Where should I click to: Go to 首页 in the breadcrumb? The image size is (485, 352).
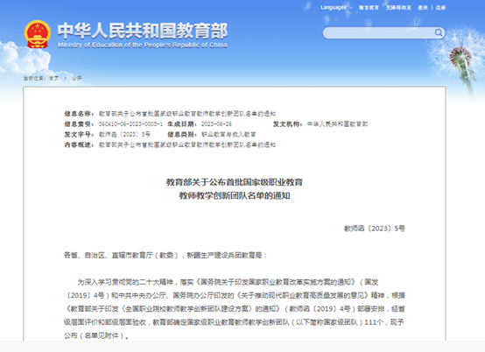pyautogui.click(x=53, y=78)
